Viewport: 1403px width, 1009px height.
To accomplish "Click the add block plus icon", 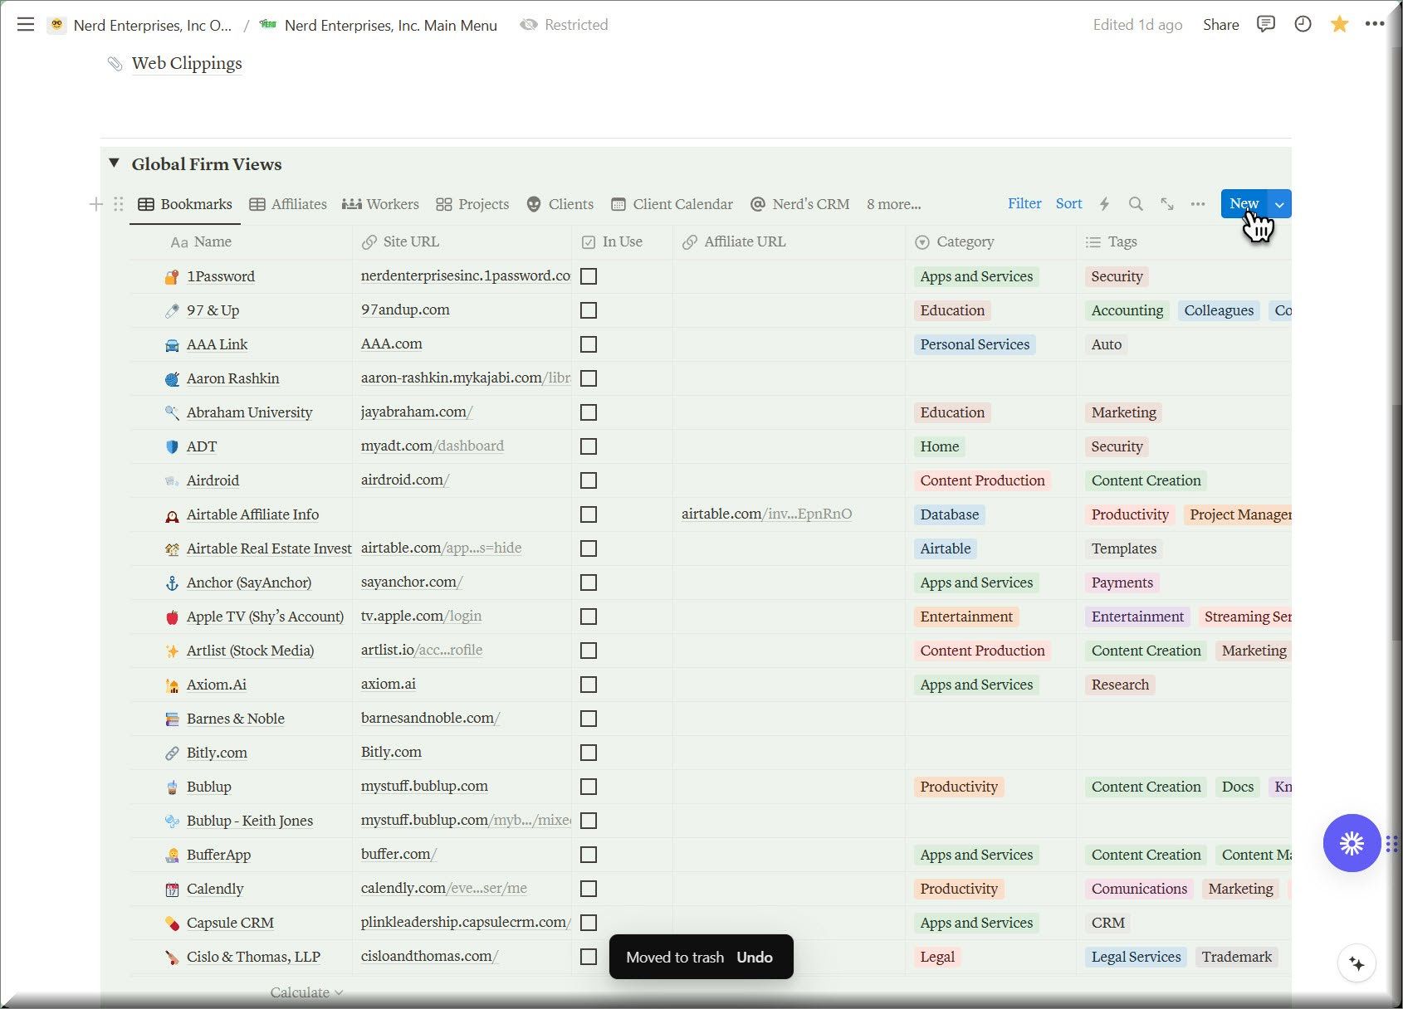I will point(96,204).
